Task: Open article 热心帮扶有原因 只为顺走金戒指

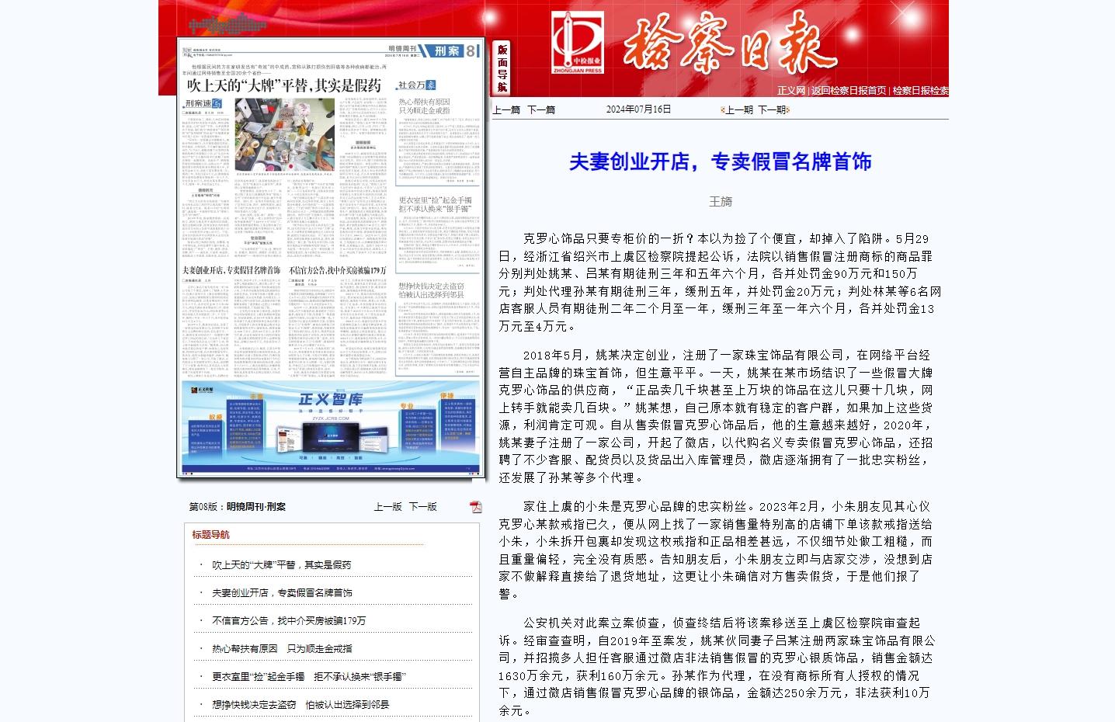Action: tap(282, 649)
